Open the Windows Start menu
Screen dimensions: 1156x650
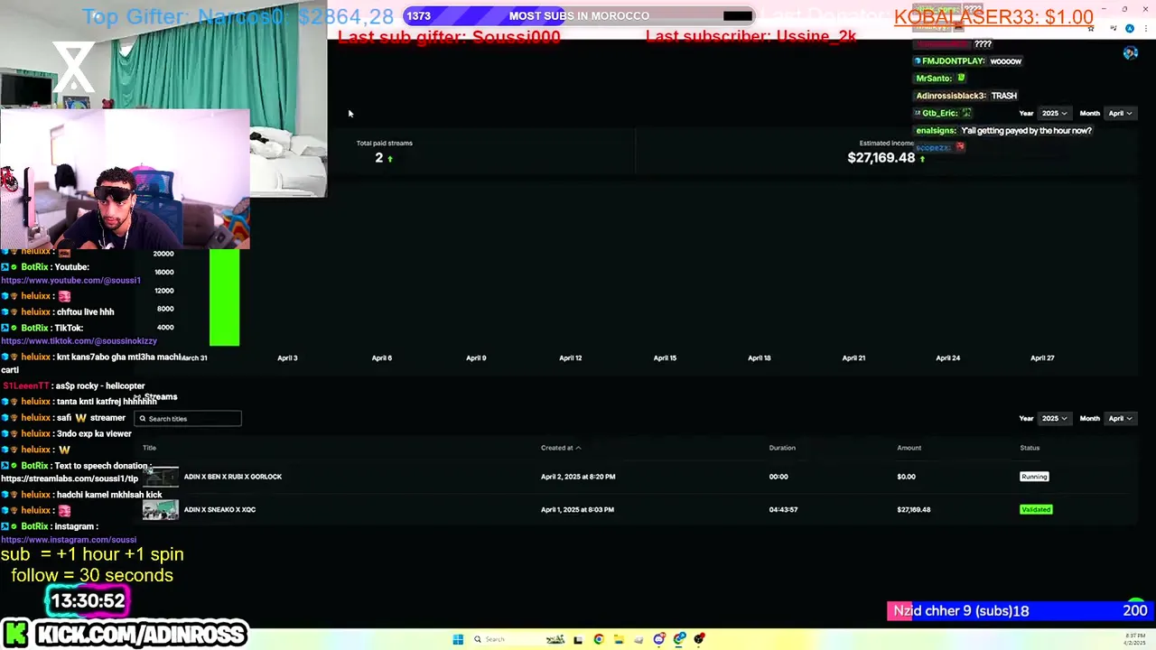(x=458, y=639)
